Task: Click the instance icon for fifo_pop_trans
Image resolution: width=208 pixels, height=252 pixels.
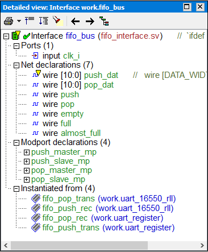Action: pos(36,199)
